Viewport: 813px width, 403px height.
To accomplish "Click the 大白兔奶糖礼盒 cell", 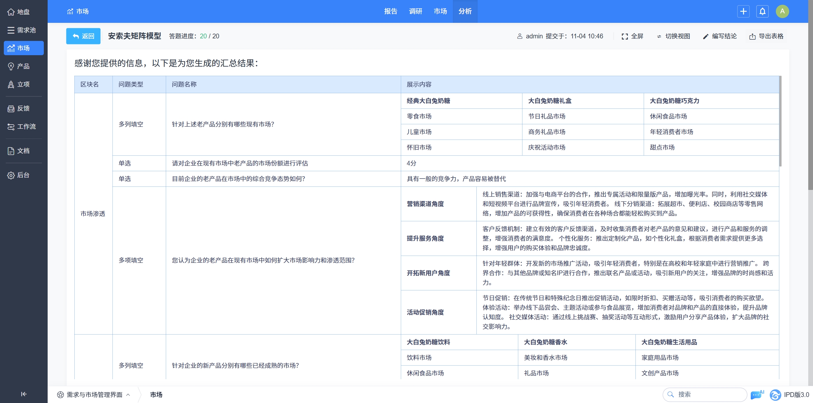I will [x=583, y=101].
